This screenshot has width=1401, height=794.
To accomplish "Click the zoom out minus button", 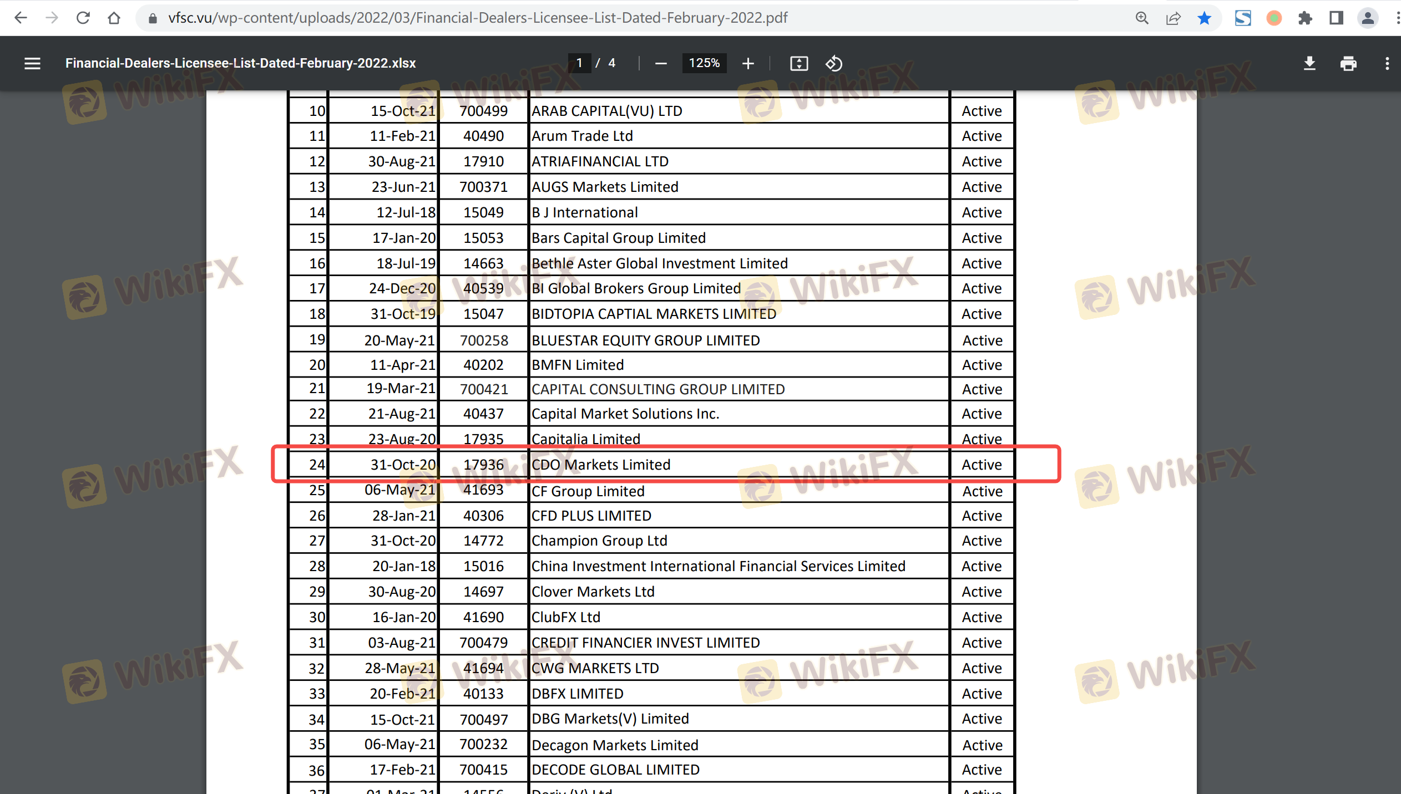I will click(x=660, y=63).
